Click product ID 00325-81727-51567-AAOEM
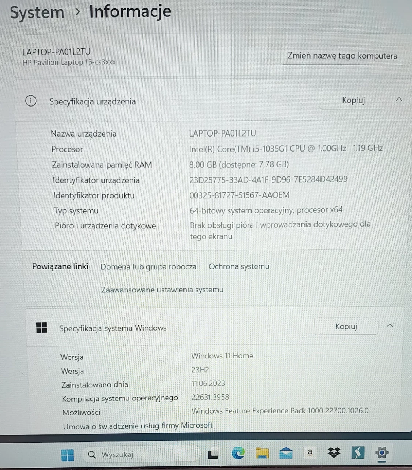Screen dimensions: 412x470 coord(240,195)
